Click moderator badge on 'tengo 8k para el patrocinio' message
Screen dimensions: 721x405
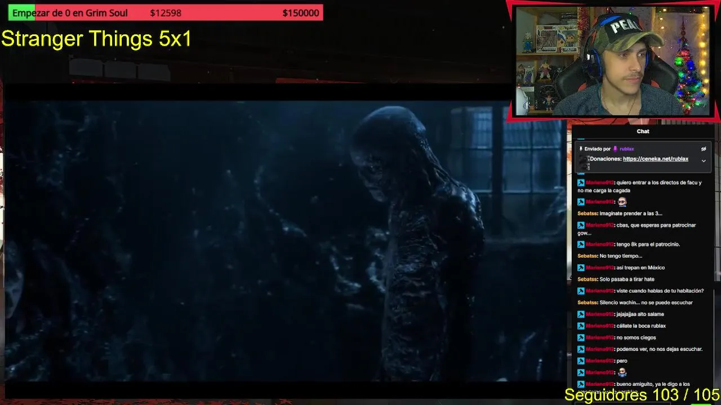[x=581, y=245]
